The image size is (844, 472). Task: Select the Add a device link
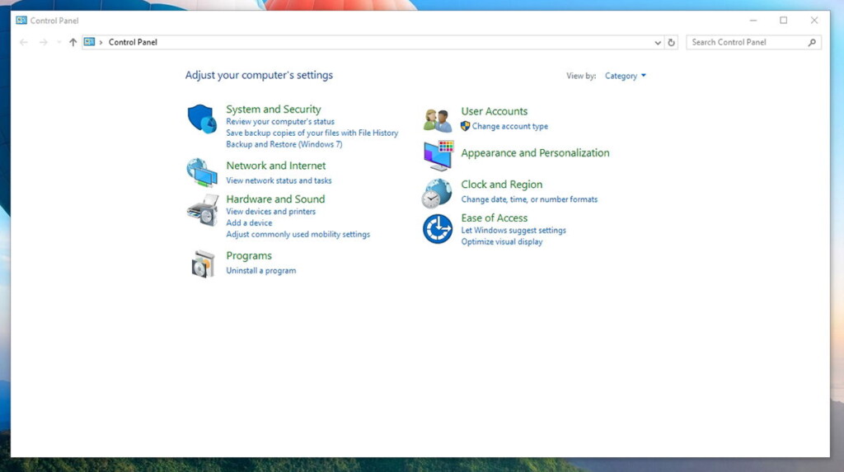(249, 222)
